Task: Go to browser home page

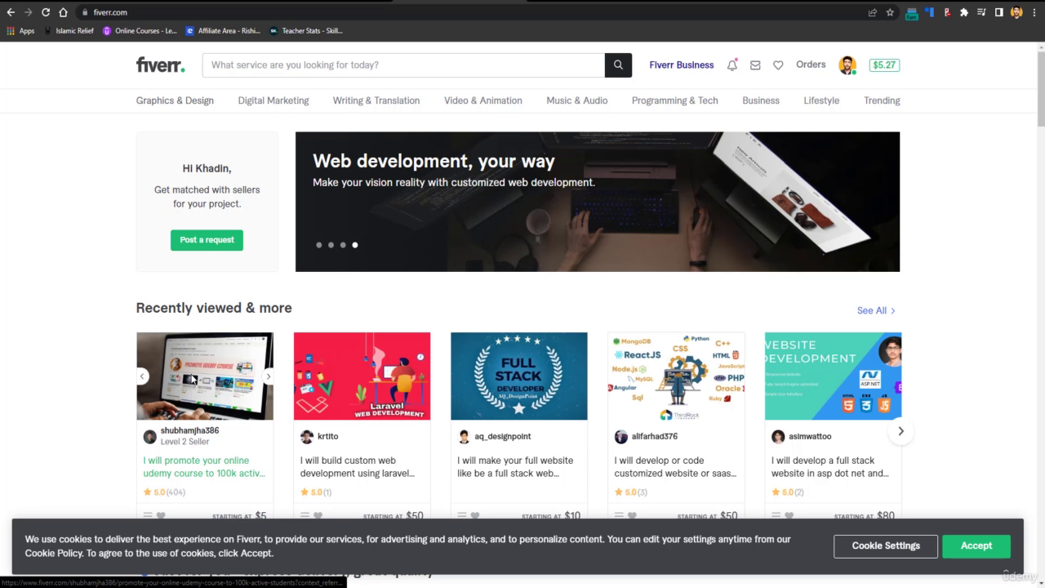Action: [63, 12]
